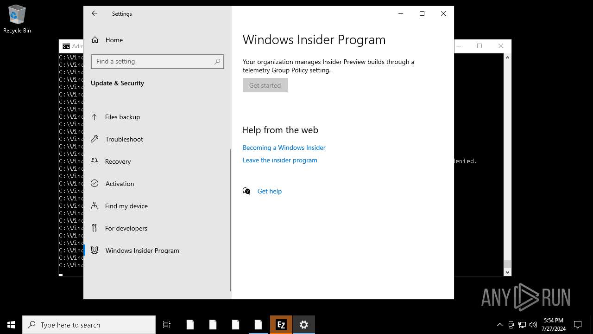Focus the Find a setting search field
Image resolution: width=593 pixels, height=334 pixels.
158,61
